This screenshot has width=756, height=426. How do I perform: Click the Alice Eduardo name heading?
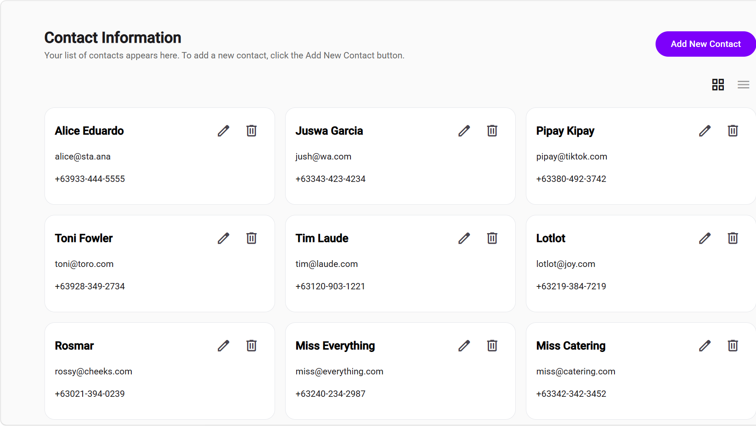coord(89,131)
